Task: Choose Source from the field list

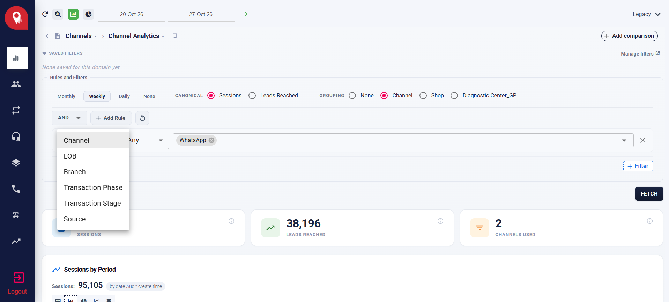Action: pyautogui.click(x=93, y=219)
